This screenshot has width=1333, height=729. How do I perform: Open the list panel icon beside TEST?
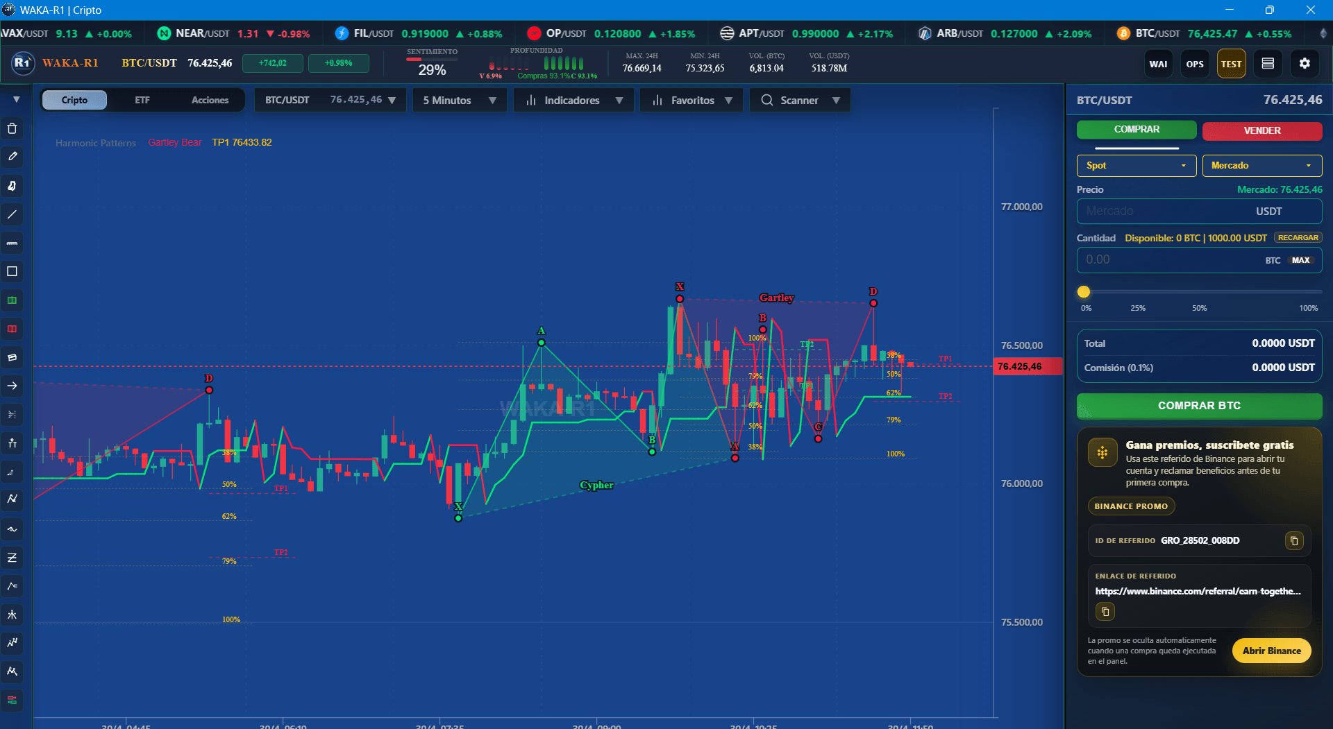tap(1268, 64)
